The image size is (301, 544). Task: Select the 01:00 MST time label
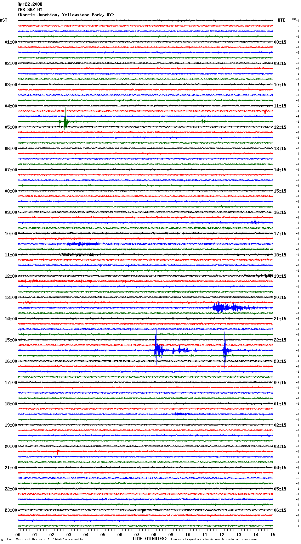(11, 42)
